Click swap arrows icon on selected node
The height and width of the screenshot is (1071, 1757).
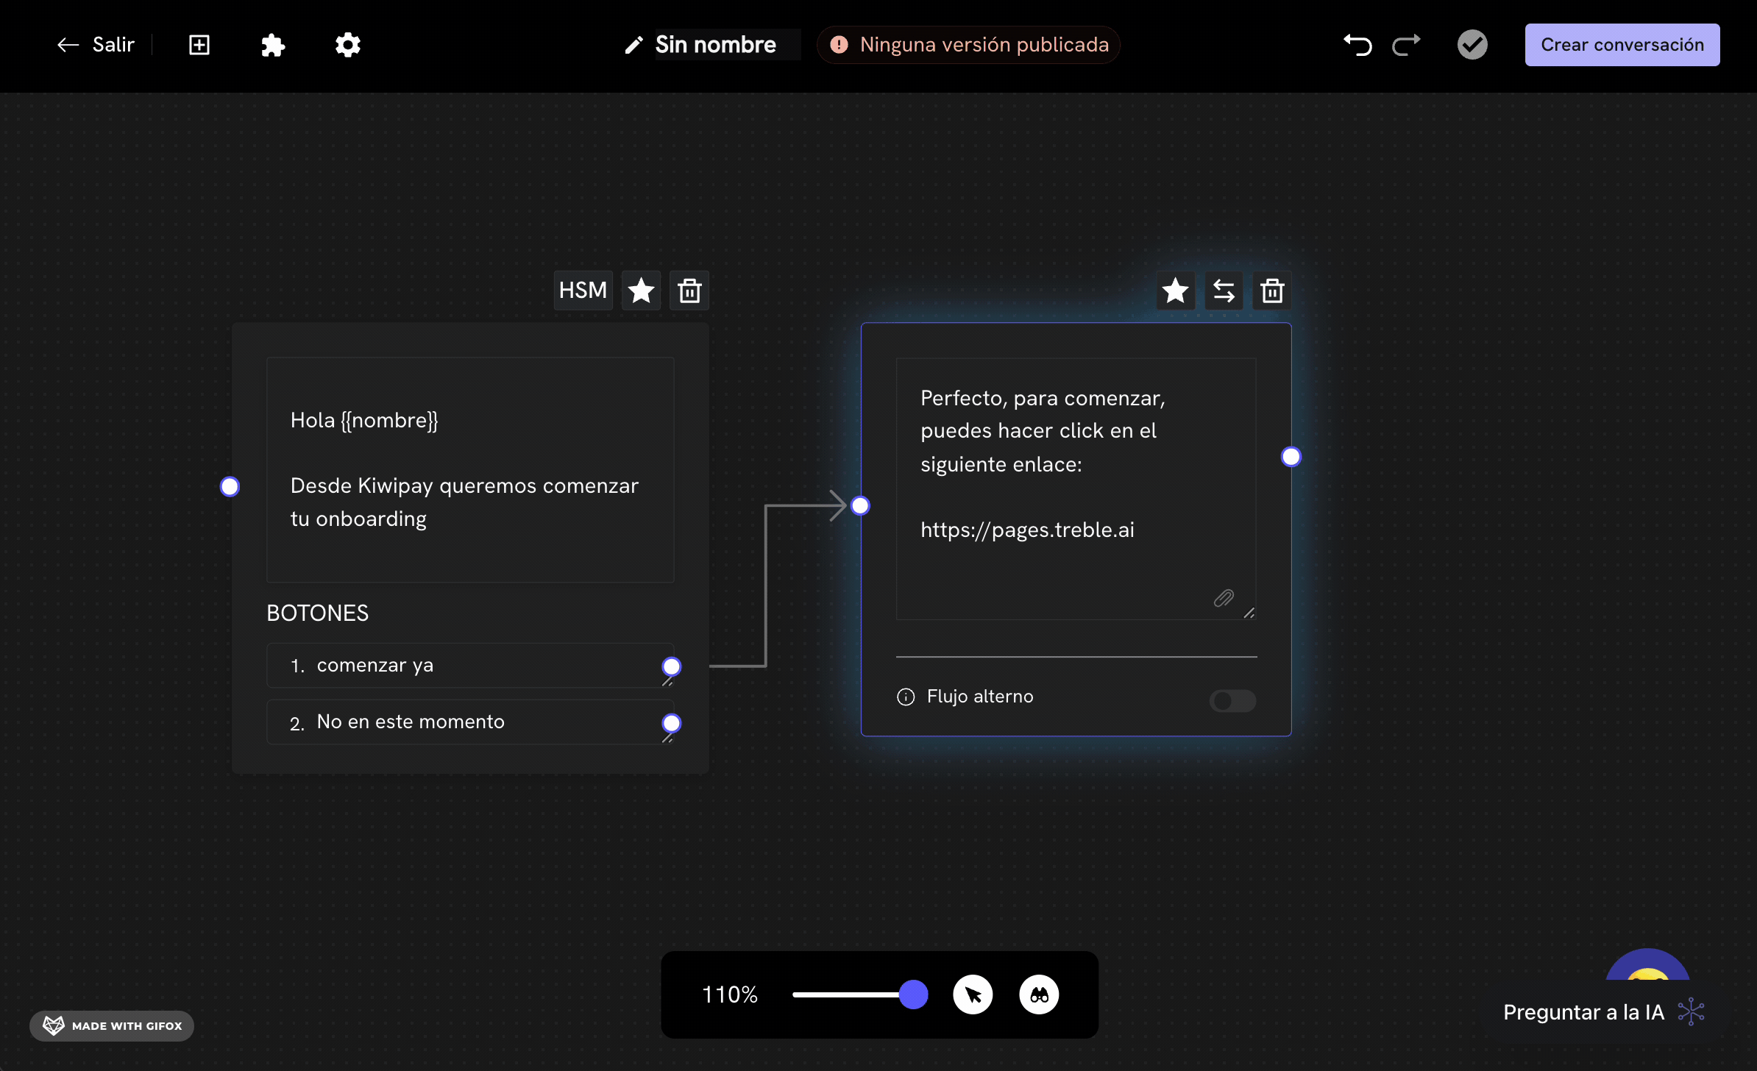1224,291
